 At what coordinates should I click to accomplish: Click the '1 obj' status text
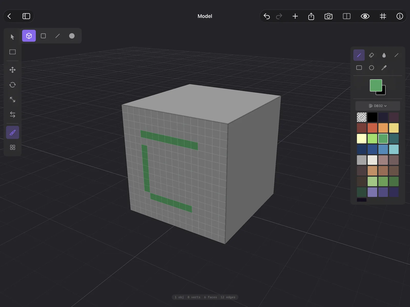coord(179,297)
